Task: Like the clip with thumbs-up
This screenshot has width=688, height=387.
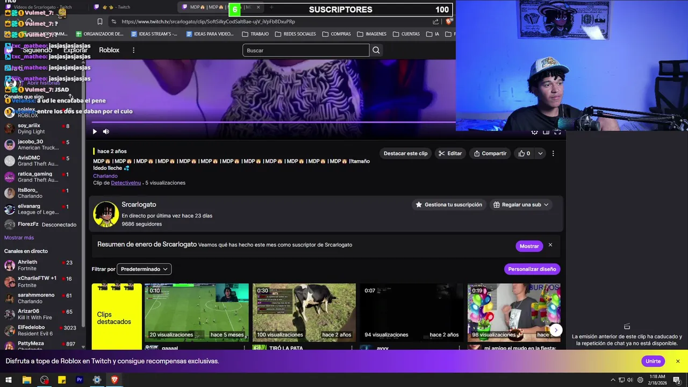Action: (x=524, y=153)
